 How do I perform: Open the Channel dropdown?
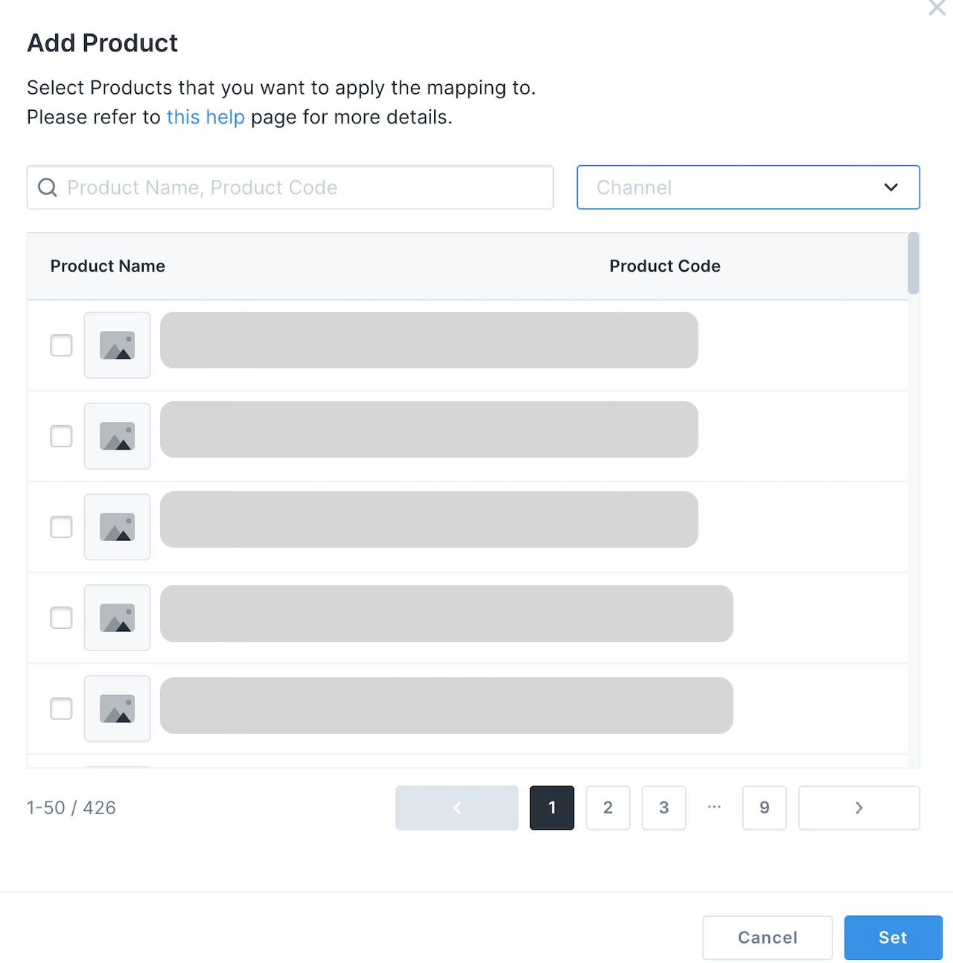(748, 188)
